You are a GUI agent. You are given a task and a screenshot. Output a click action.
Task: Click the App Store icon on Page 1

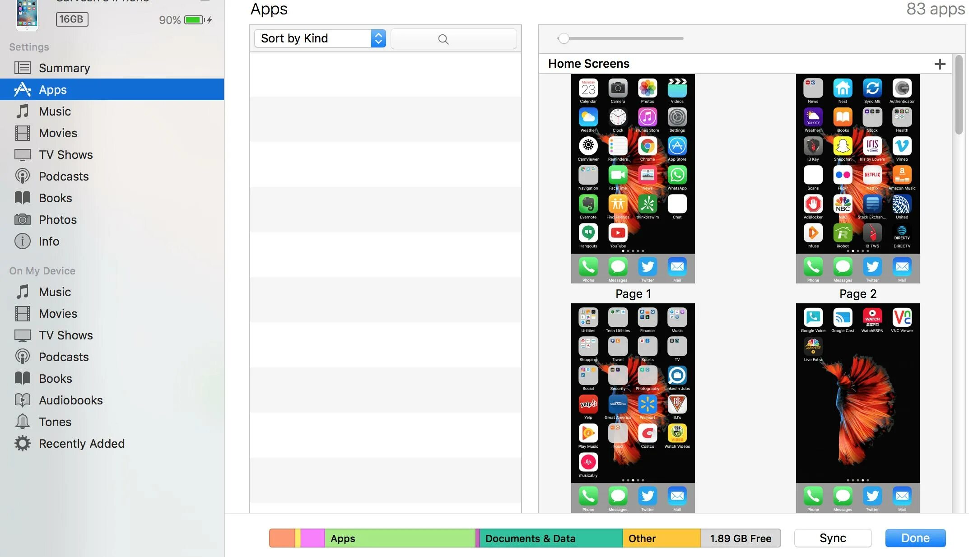pyautogui.click(x=677, y=146)
